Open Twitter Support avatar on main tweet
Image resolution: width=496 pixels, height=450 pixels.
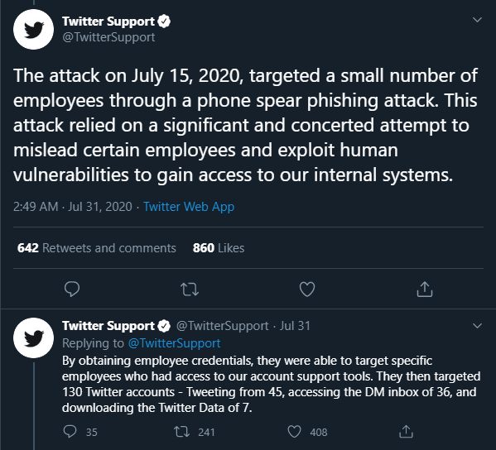tap(33, 30)
